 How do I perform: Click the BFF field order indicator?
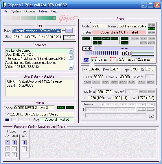click(114, 82)
